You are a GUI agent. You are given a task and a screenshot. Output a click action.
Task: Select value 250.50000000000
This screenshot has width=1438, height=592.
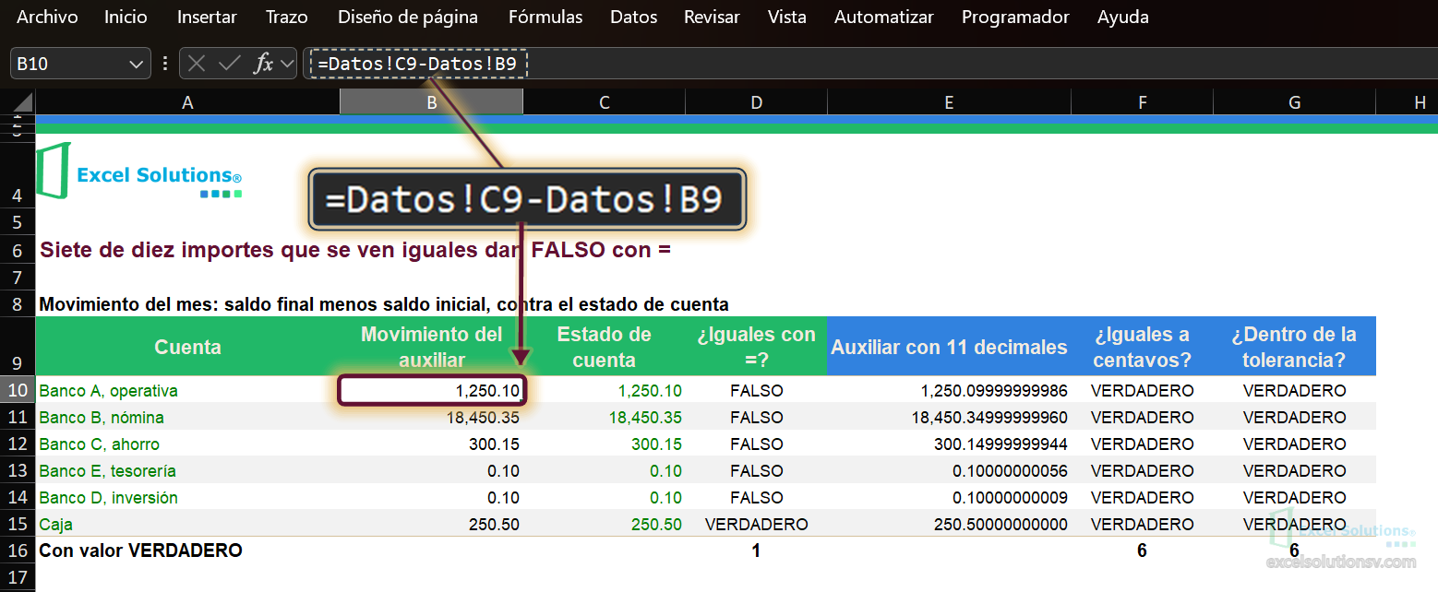pyautogui.click(x=949, y=524)
